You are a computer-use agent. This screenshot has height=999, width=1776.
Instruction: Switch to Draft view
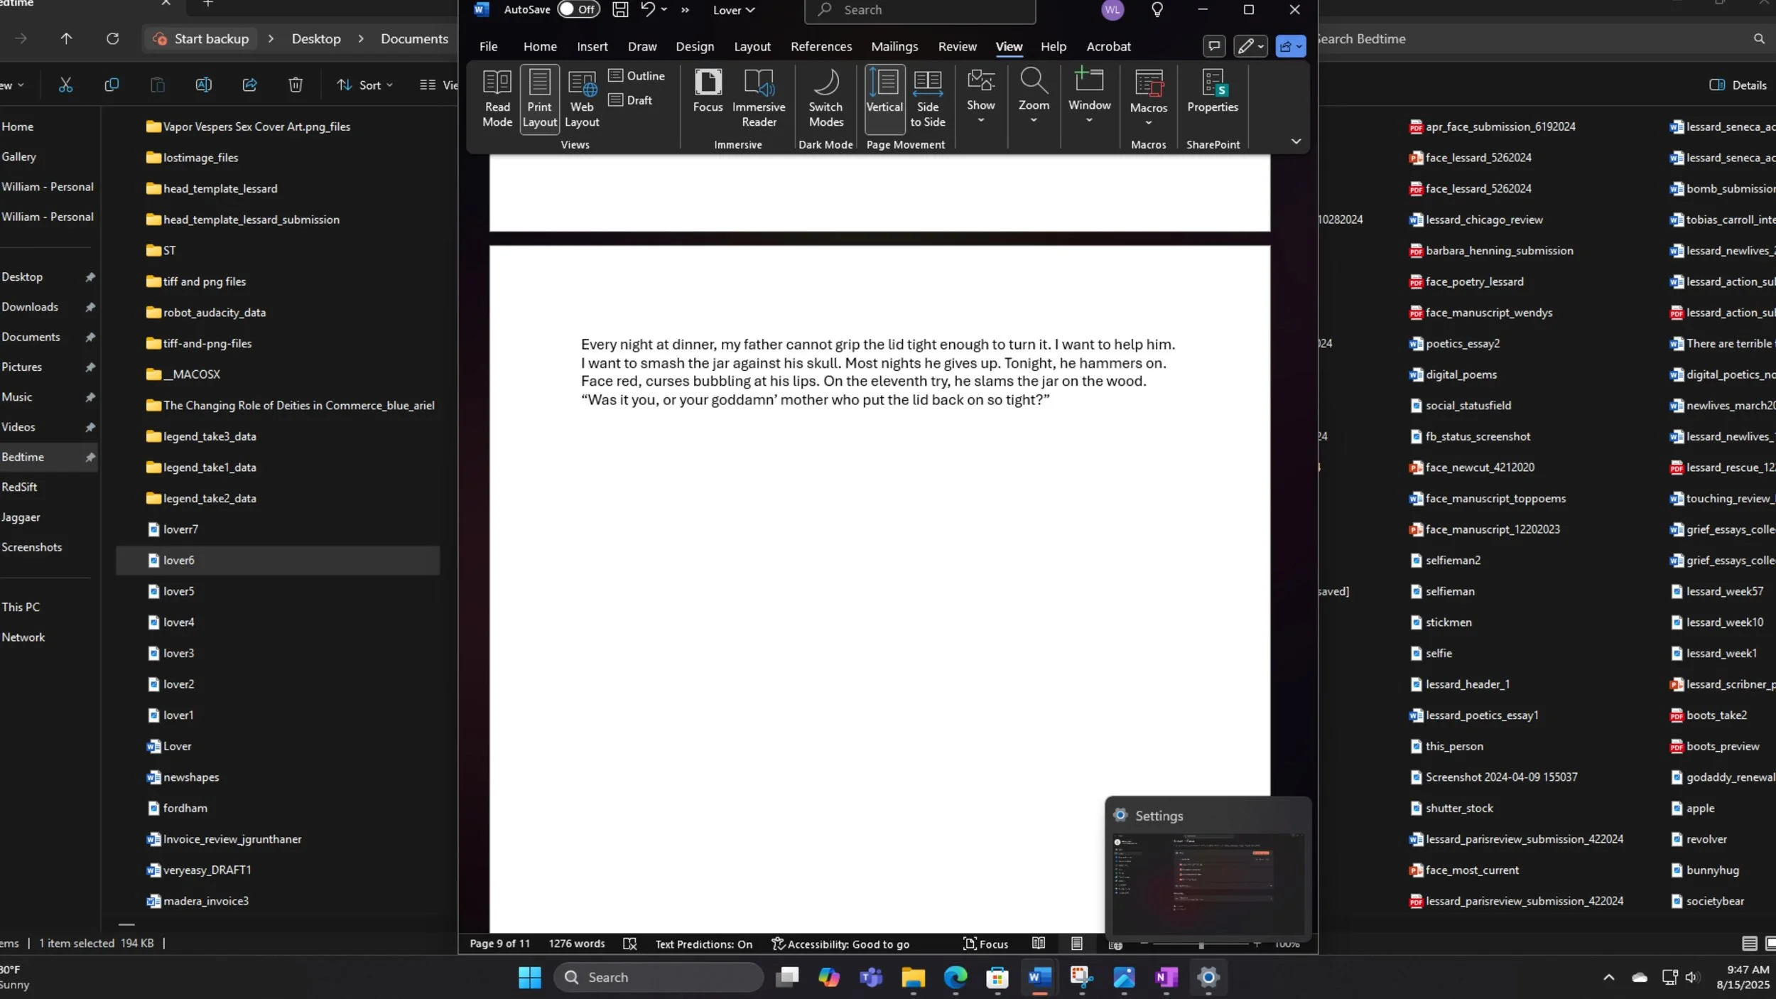coord(630,100)
